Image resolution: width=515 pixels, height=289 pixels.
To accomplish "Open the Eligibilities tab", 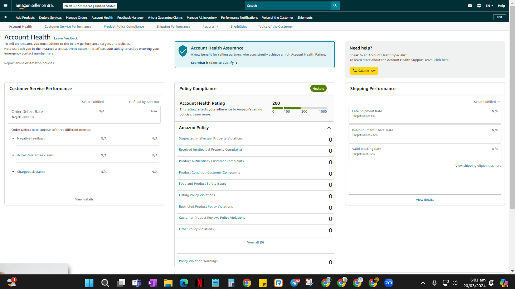I will tap(239, 27).
